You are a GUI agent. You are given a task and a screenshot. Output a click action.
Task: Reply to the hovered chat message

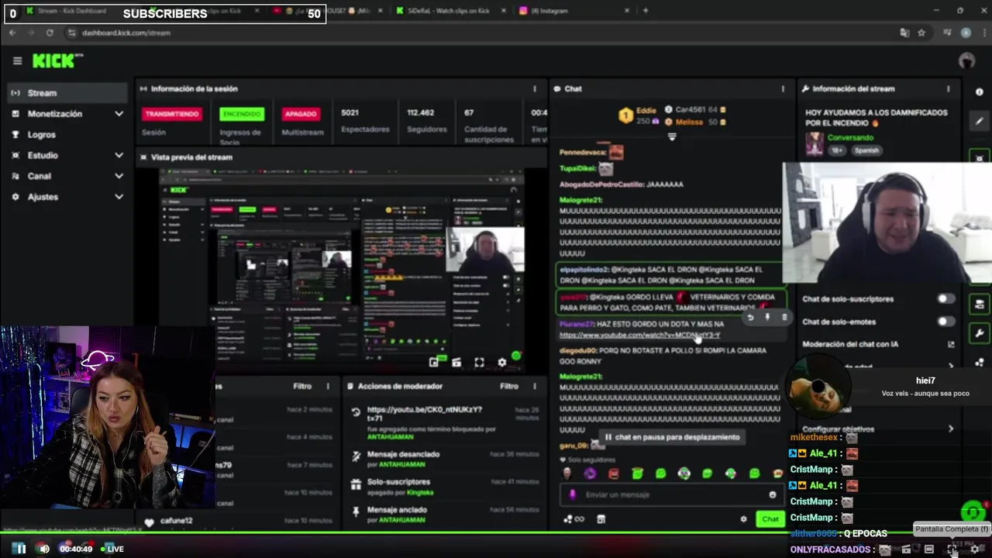(749, 317)
